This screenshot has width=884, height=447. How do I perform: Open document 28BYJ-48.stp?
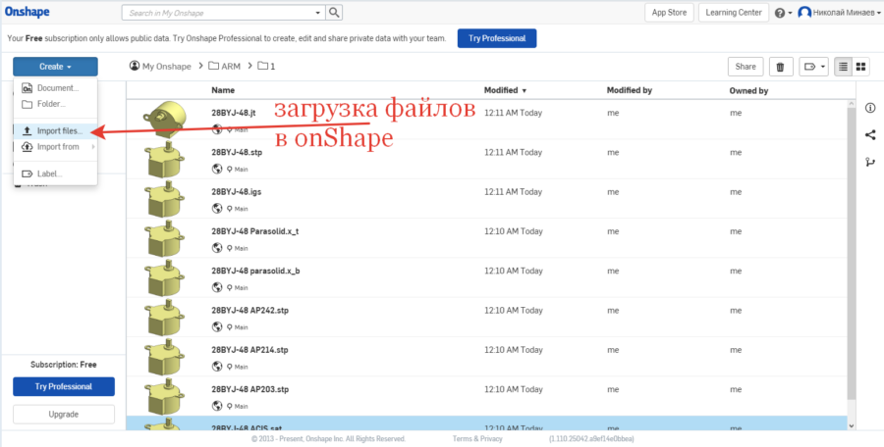(237, 153)
